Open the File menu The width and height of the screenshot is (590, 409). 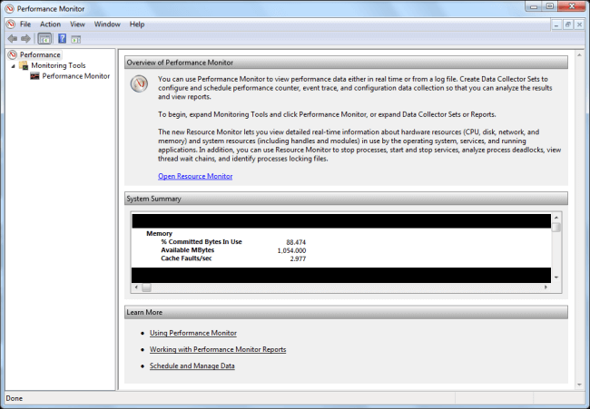(x=25, y=24)
